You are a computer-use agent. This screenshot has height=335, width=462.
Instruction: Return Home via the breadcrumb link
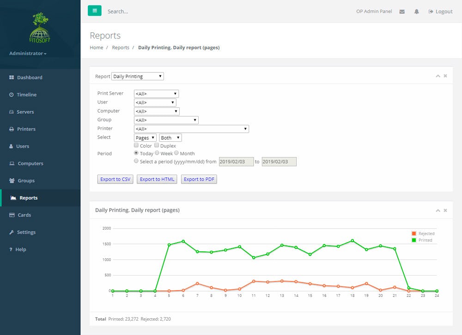96,47
